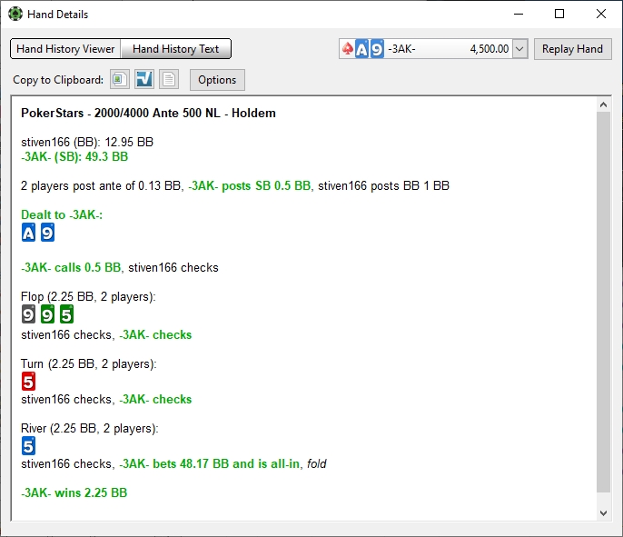Expand the -3AK- player dropdown arrow

519,49
